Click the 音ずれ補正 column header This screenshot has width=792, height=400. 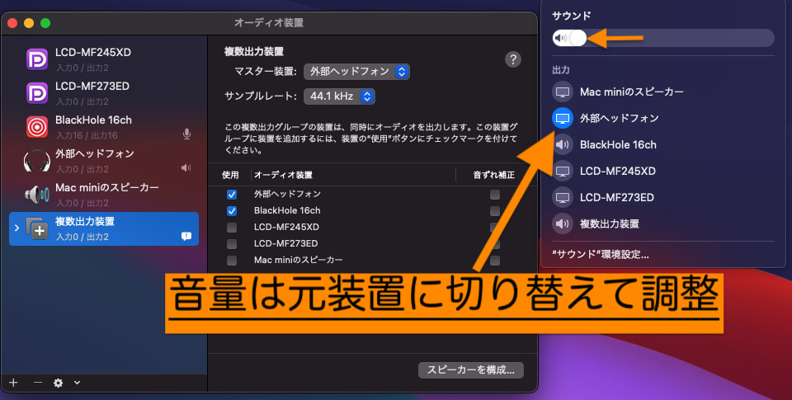pyautogui.click(x=494, y=175)
